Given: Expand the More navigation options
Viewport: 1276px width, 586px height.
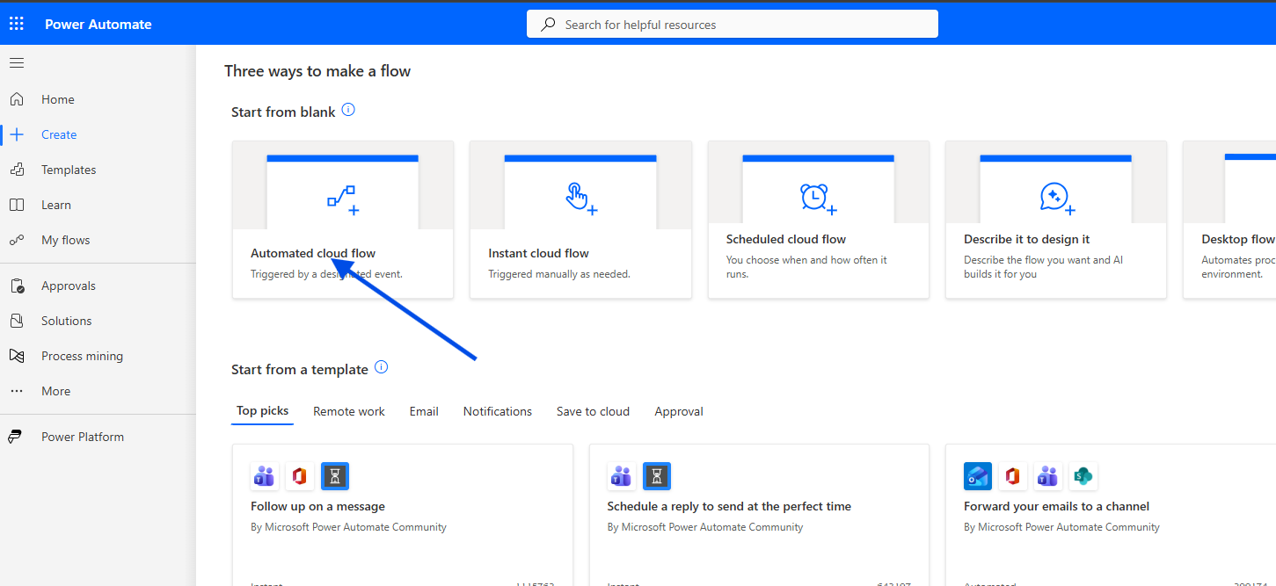Looking at the screenshot, I should (x=55, y=391).
